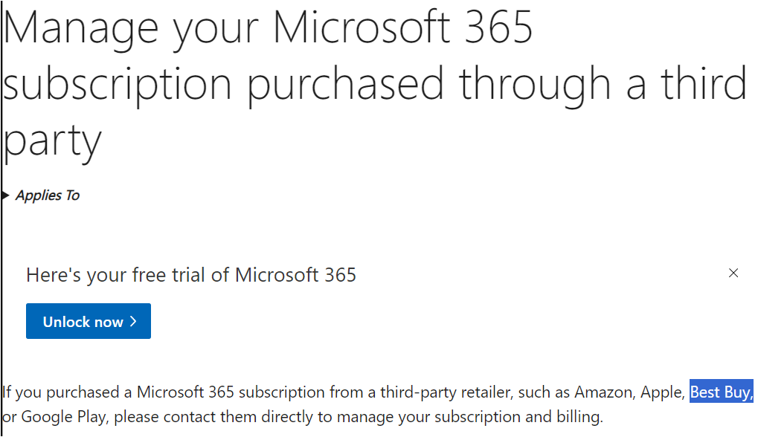The width and height of the screenshot is (758, 437).
Task: Collapse or open the Applies To disclosure arrow
Action: pyautogui.click(x=6, y=195)
